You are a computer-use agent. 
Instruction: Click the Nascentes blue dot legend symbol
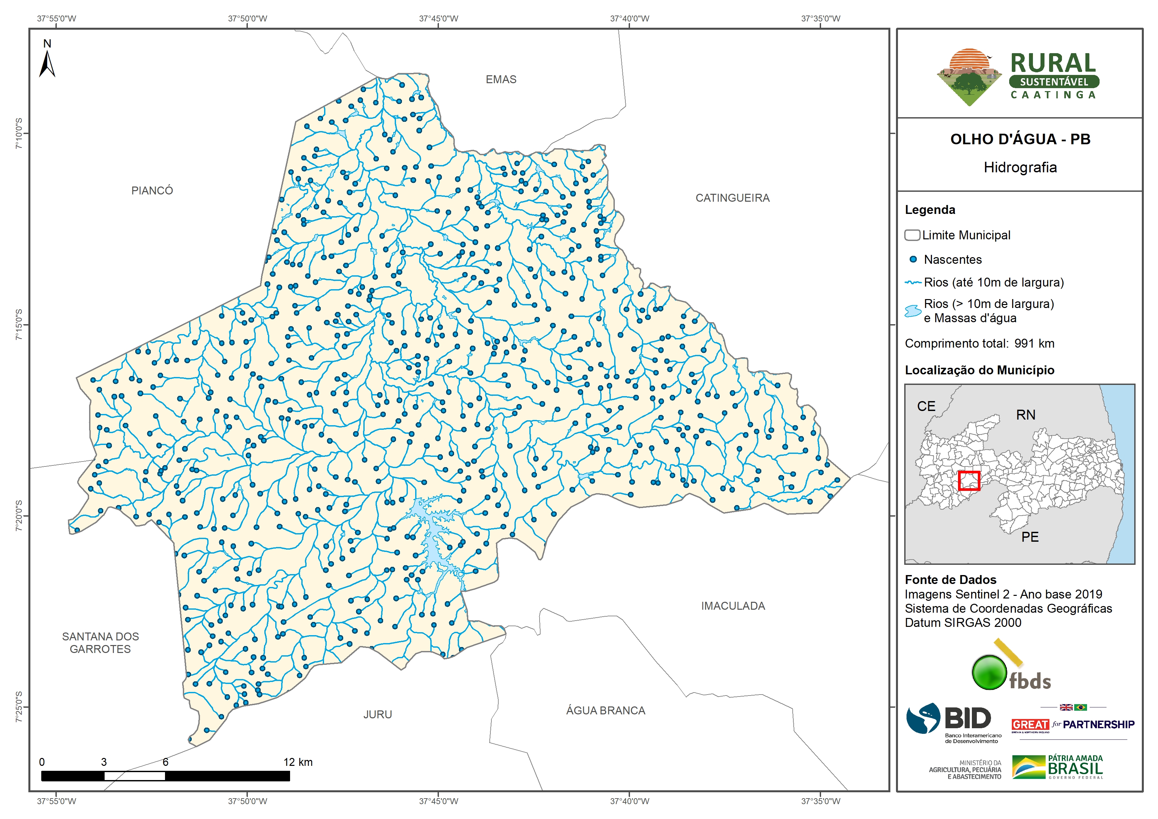point(913,259)
